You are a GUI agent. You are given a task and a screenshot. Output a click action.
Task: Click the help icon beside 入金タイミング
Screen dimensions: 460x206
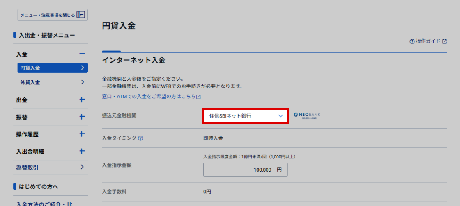[140, 138]
